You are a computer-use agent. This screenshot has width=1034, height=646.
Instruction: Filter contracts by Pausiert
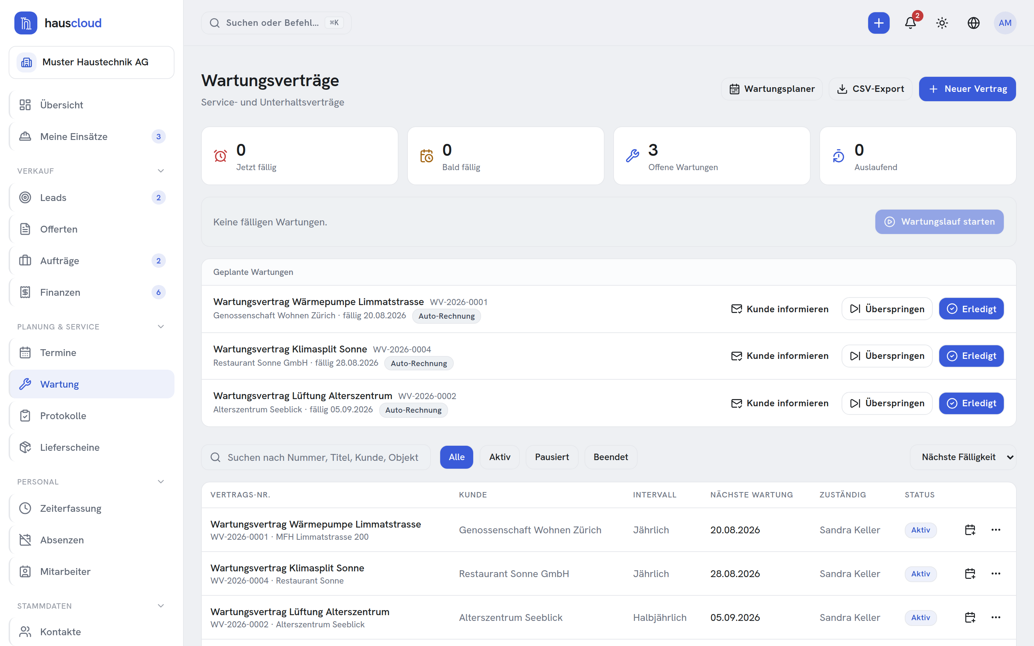tap(551, 457)
